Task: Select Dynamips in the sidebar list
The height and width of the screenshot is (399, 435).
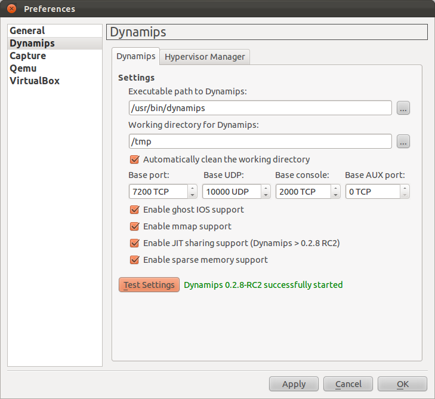Action: pyautogui.click(x=55, y=44)
